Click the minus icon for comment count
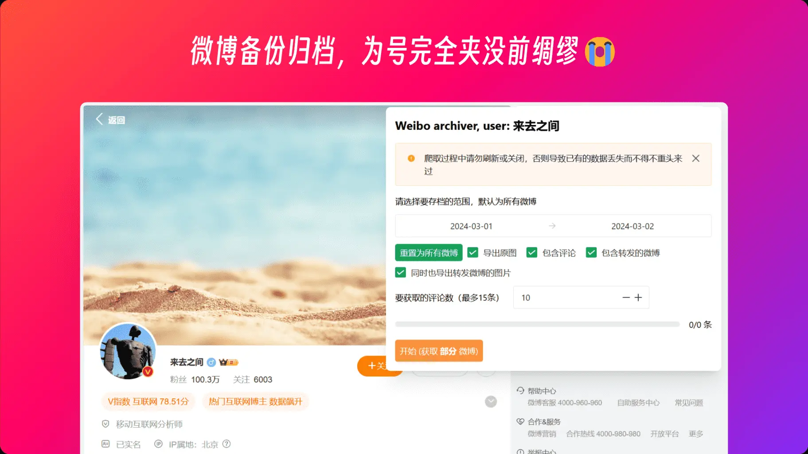808x454 pixels. (626, 297)
